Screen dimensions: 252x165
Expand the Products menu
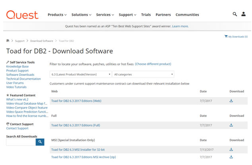57,15
